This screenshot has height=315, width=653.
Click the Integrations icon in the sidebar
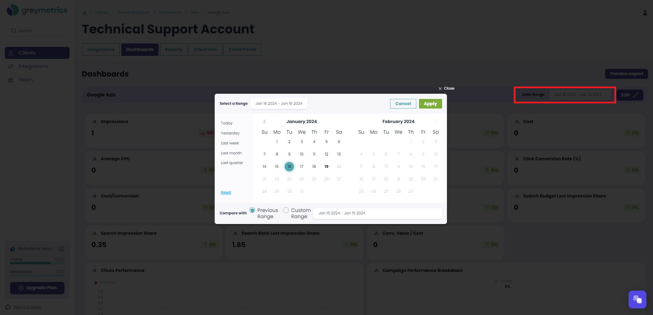point(10,66)
